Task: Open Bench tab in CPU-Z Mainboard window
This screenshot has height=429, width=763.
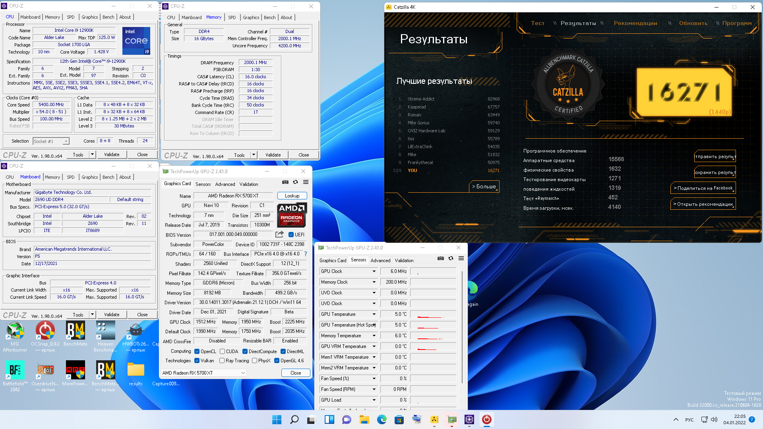Action: click(x=108, y=177)
